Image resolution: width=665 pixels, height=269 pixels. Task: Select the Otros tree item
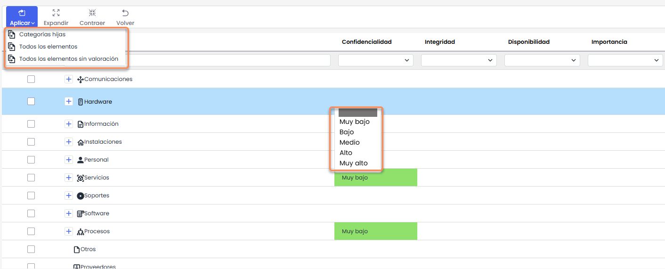click(x=88, y=249)
